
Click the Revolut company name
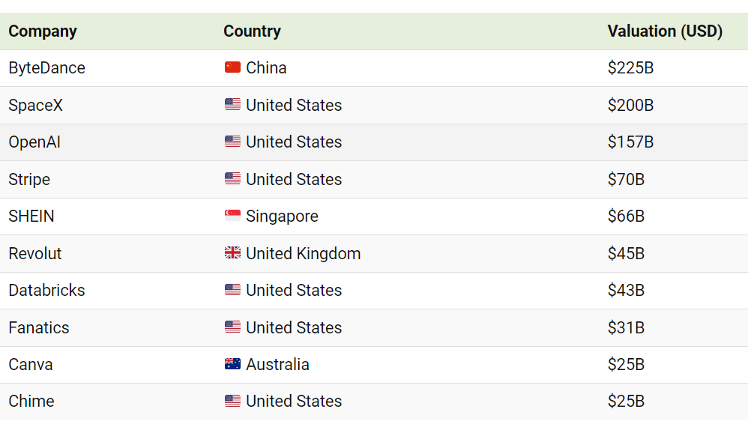[x=34, y=253]
